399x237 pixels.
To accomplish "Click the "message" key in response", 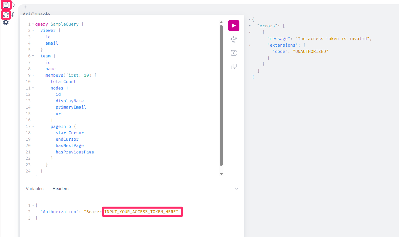I will [x=279, y=39].
